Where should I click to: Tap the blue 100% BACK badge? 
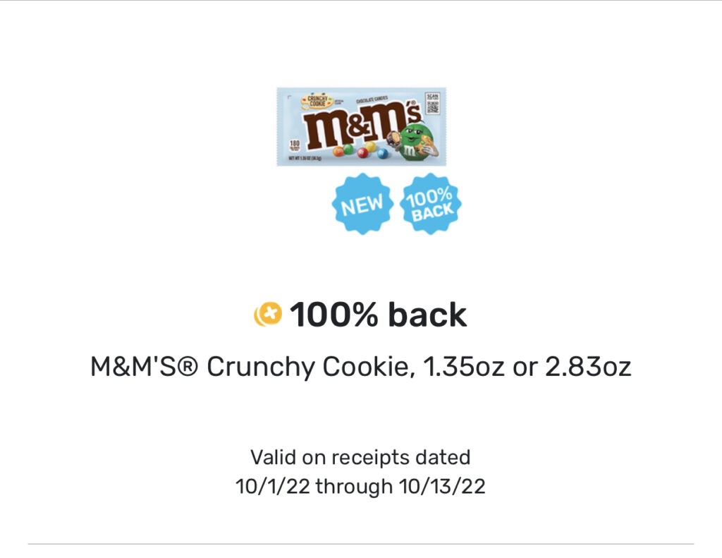click(430, 205)
